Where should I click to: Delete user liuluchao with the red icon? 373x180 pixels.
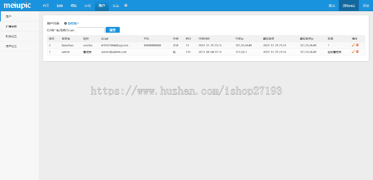357,45
